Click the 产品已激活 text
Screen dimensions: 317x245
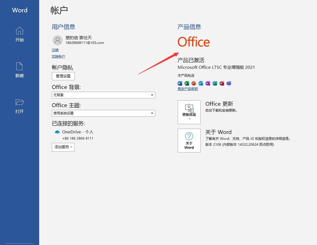pos(191,60)
